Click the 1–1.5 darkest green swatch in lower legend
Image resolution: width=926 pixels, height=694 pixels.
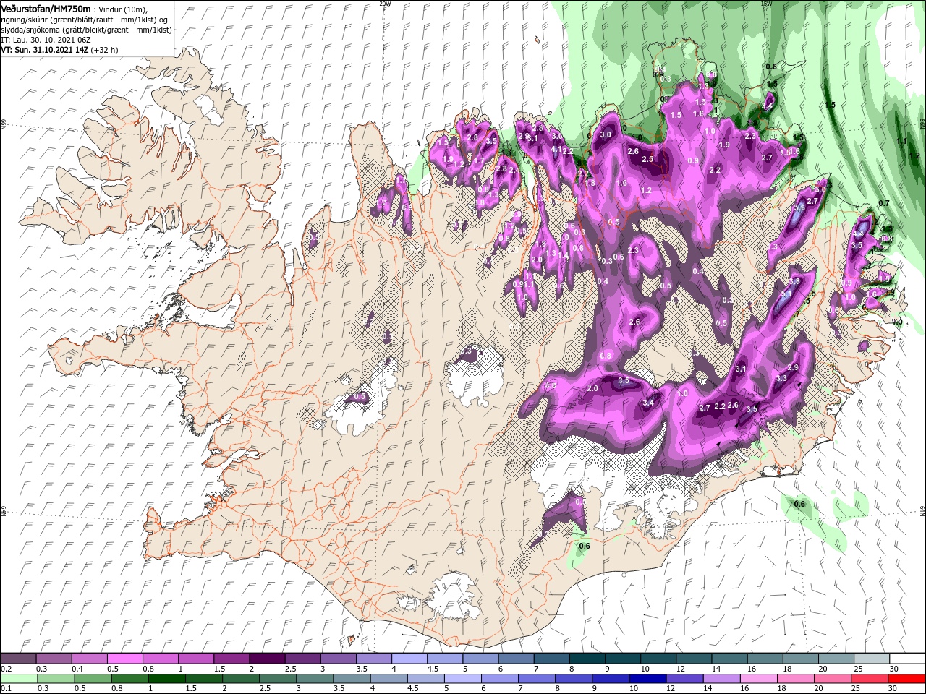166,679
